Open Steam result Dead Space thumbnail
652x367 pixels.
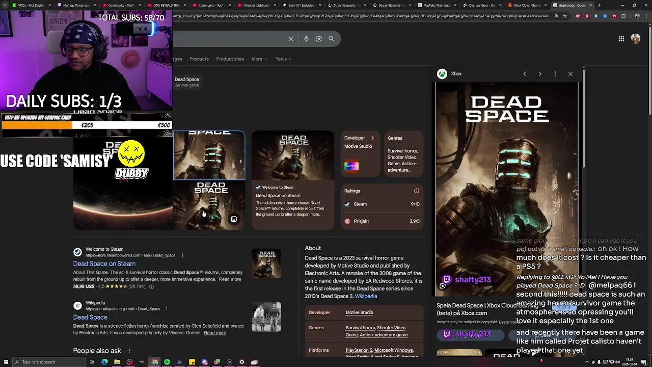point(266,264)
